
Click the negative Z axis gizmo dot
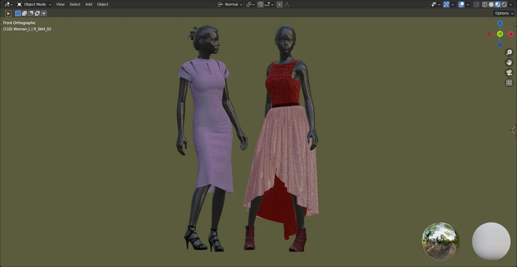500,45
